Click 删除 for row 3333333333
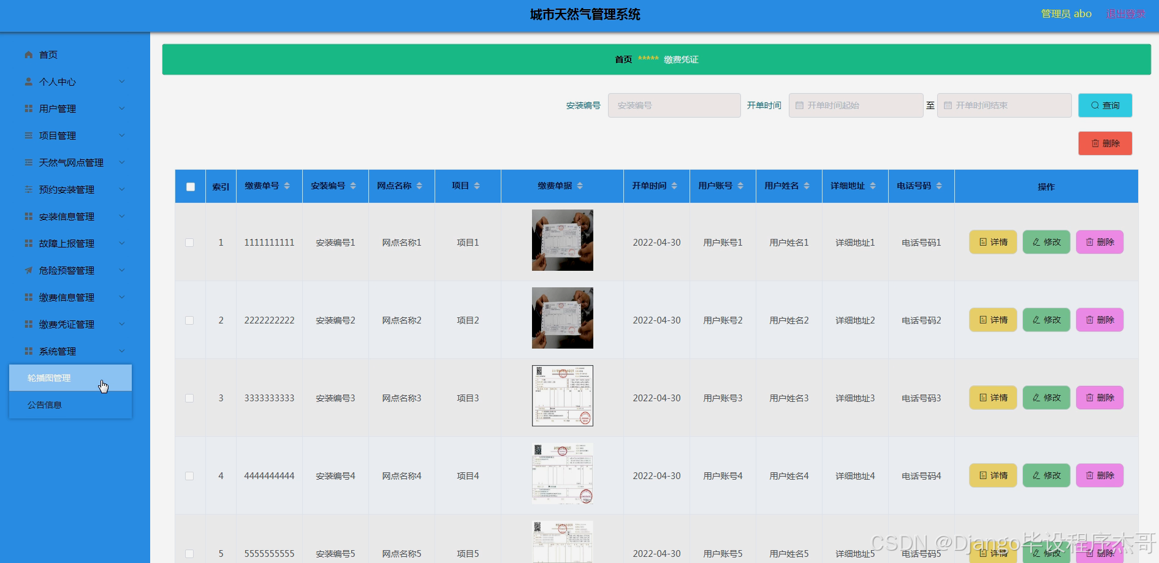1159x563 pixels. 1100,398
